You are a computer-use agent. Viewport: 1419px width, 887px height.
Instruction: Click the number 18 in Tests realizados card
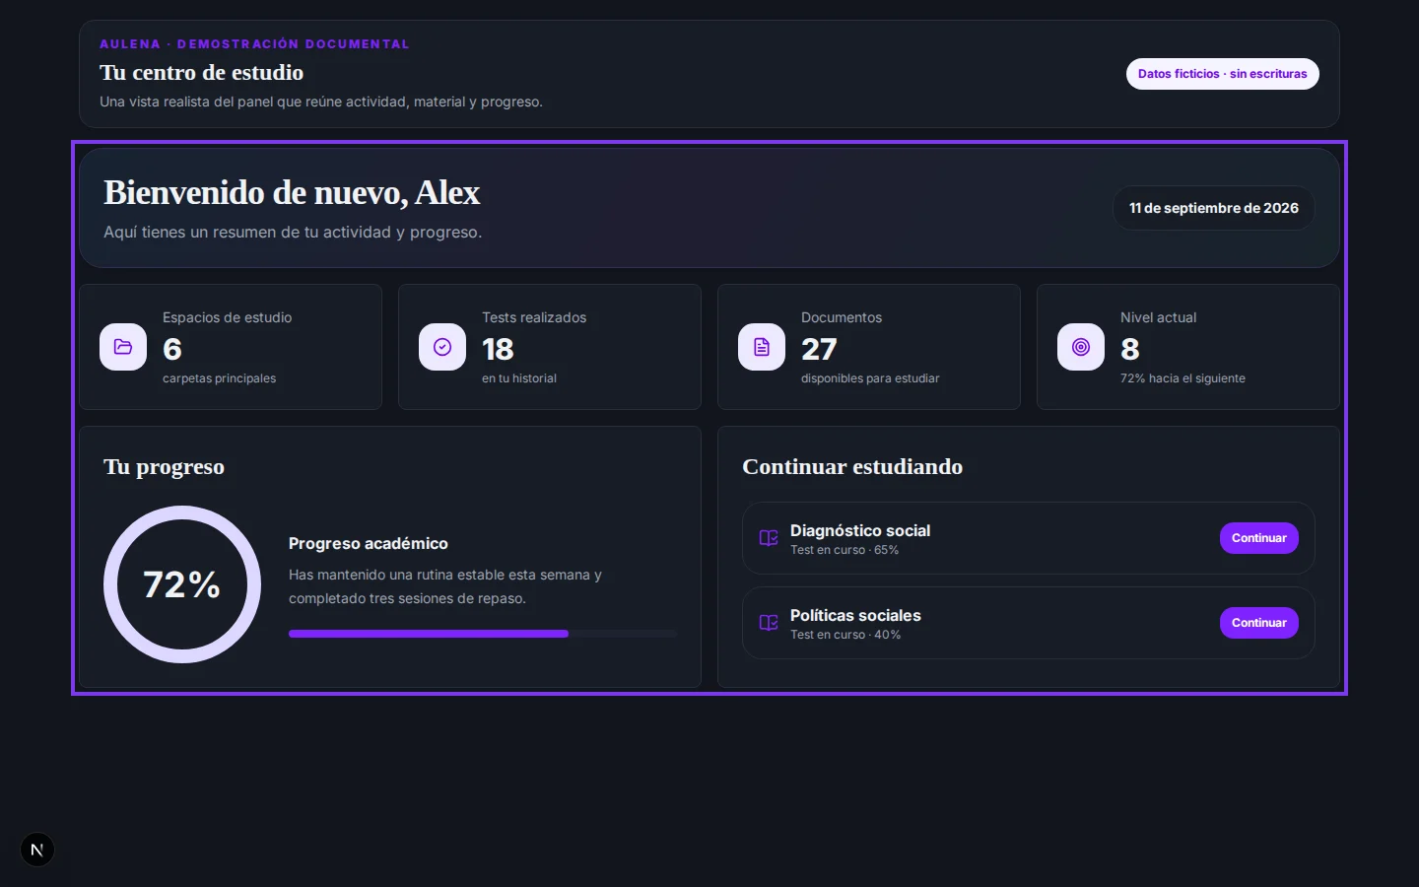(x=498, y=349)
